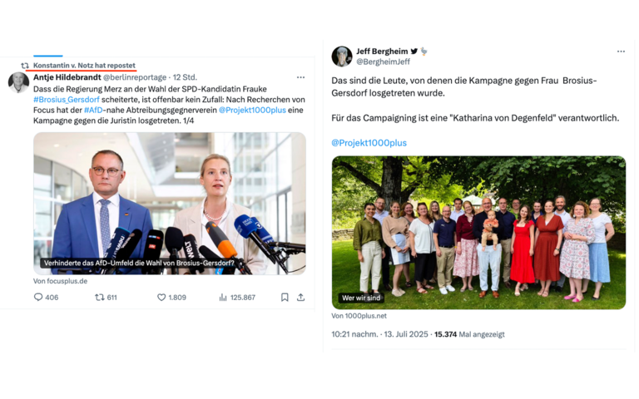The width and height of the screenshot is (639, 399).
Task: Open the 'Wer wir sind' group photo card
Action: point(479,233)
